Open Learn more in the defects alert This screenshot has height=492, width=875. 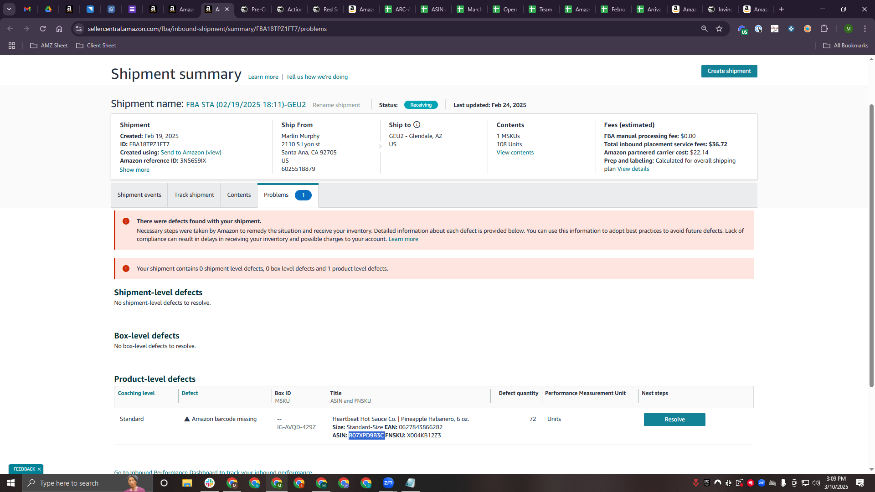coord(403,239)
